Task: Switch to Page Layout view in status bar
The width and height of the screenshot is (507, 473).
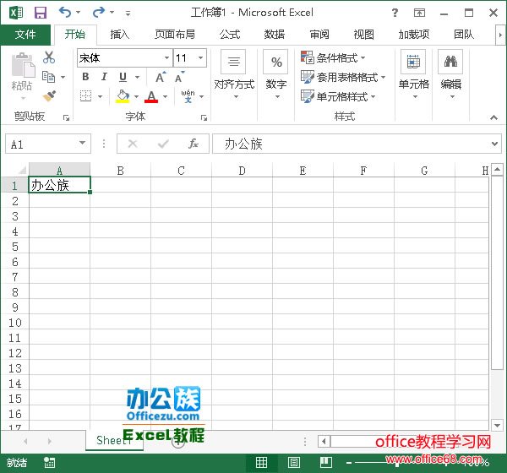Action: pyautogui.click(x=293, y=462)
